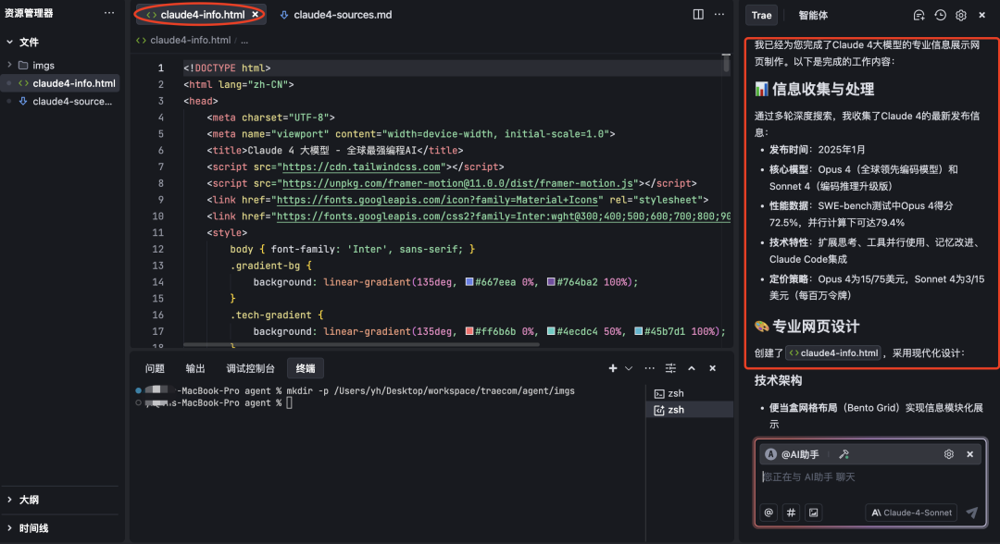Click editor vertical scrollbar thumb
Image resolution: width=1000 pixels, height=544 pixels.
pyautogui.click(x=727, y=62)
